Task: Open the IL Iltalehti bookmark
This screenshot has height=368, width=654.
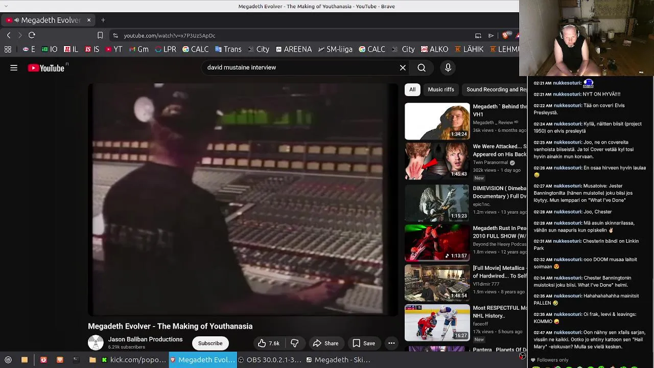Action: pos(71,49)
